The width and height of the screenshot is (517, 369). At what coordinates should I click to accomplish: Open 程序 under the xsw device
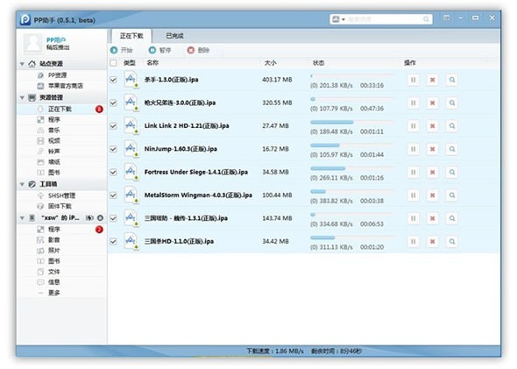click(x=54, y=229)
